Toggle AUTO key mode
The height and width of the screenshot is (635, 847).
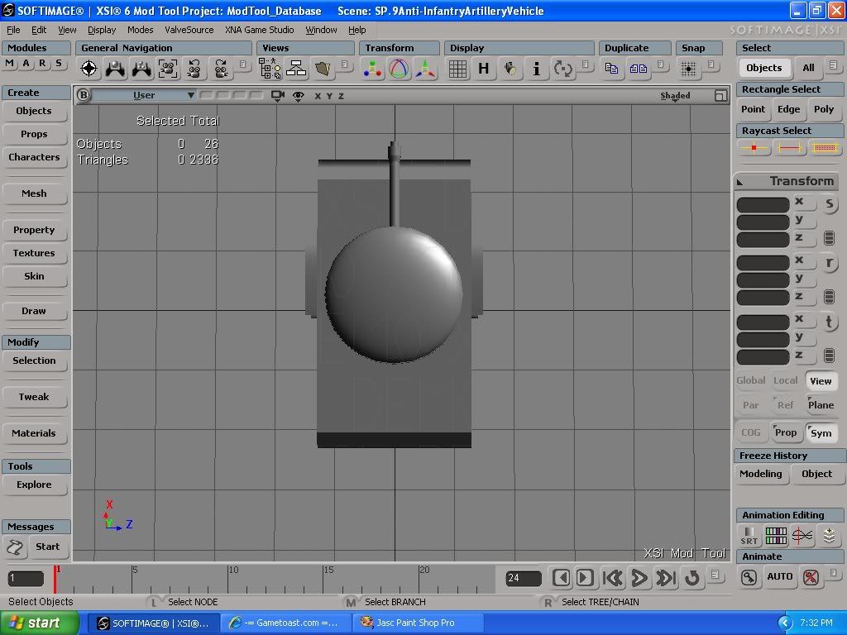tap(779, 576)
